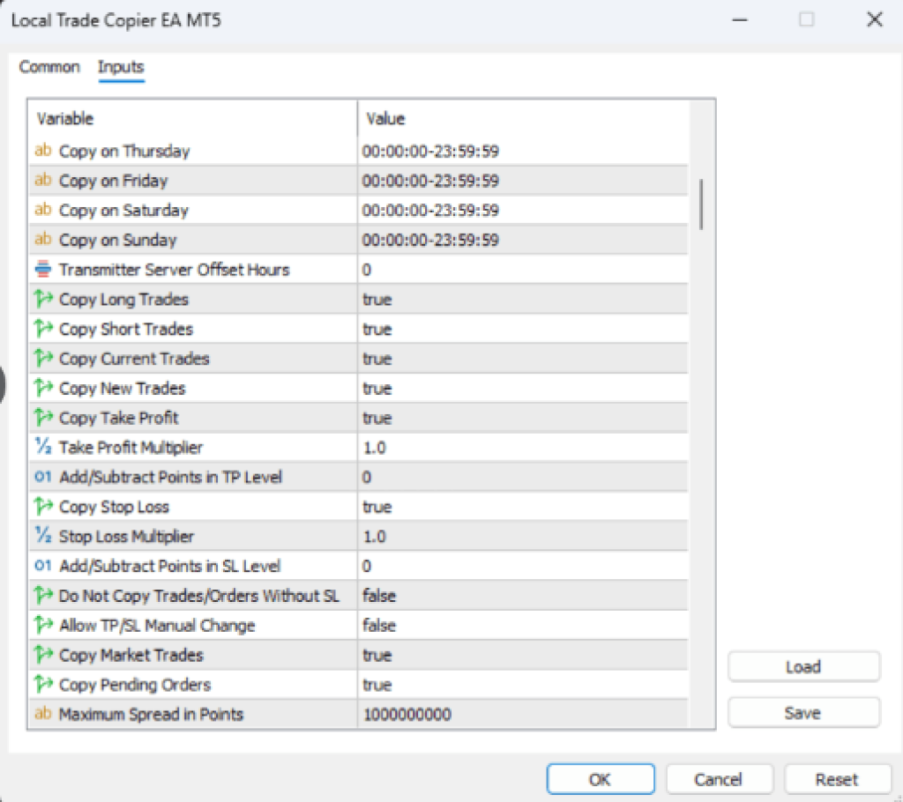This screenshot has width=903, height=802.
Task: Click the icon beside Copy Pending Orders
Action: point(43,685)
